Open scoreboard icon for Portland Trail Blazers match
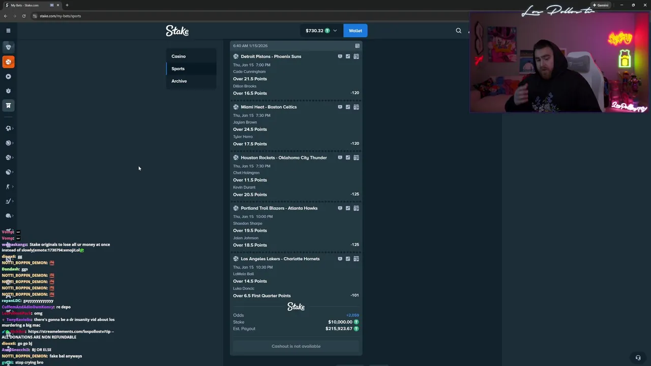This screenshot has height=366, width=651. pos(356,208)
